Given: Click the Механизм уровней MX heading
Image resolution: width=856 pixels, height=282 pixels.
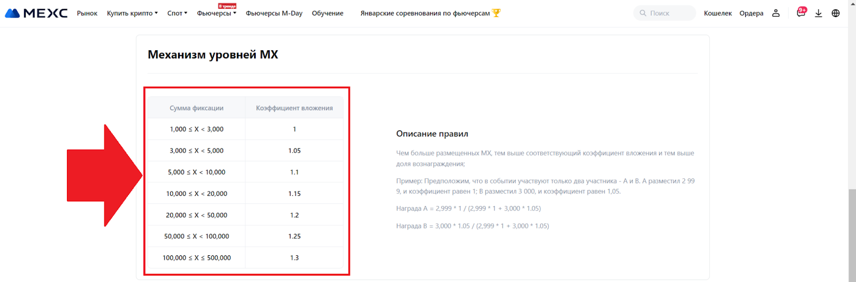Looking at the screenshot, I should coord(213,55).
